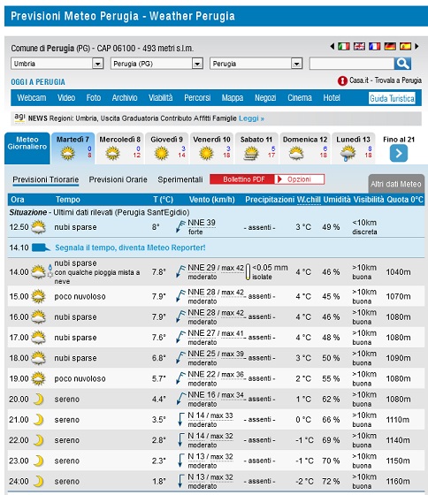The height and width of the screenshot is (495, 428).
Task: Open the Hotel menu item
Action: [332, 98]
